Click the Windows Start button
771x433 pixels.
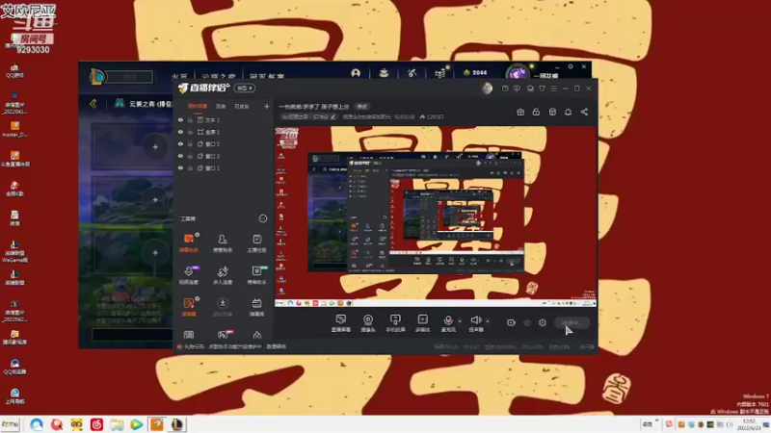point(10,424)
